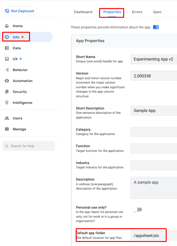Open the Spec tab
The height and width of the screenshot is (246, 177).
(157, 12)
